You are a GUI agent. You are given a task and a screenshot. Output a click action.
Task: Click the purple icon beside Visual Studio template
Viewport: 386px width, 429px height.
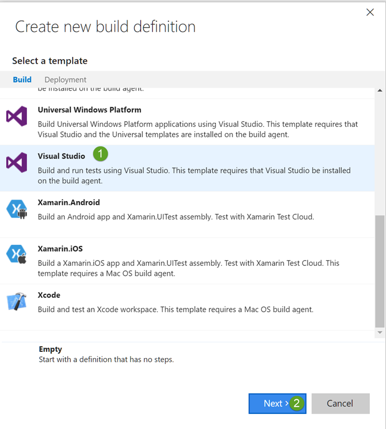pyautogui.click(x=17, y=163)
